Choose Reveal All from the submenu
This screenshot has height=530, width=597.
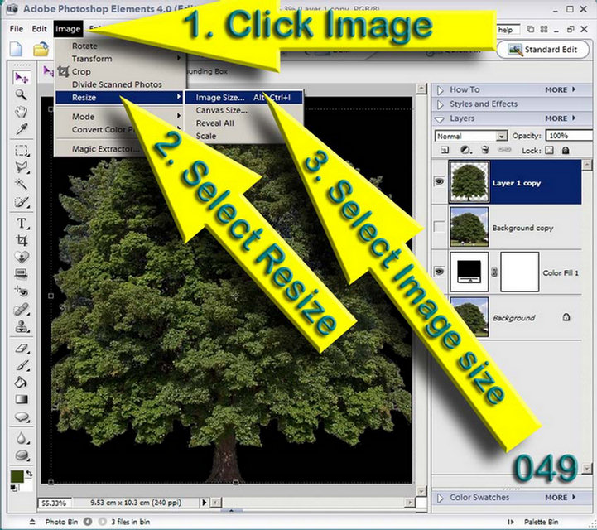[x=215, y=123]
